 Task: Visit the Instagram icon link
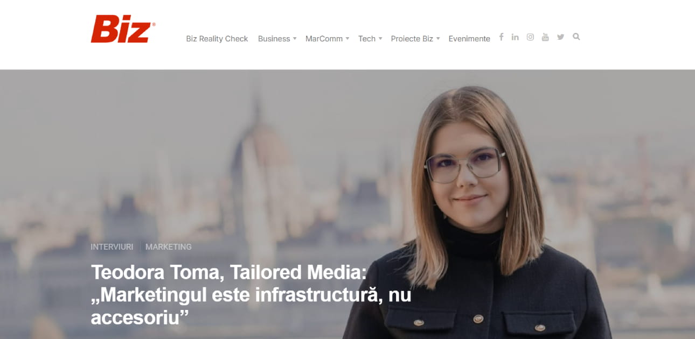(530, 37)
